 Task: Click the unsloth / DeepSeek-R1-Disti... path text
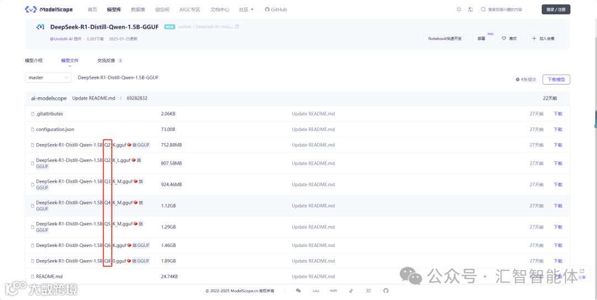click(x=205, y=27)
